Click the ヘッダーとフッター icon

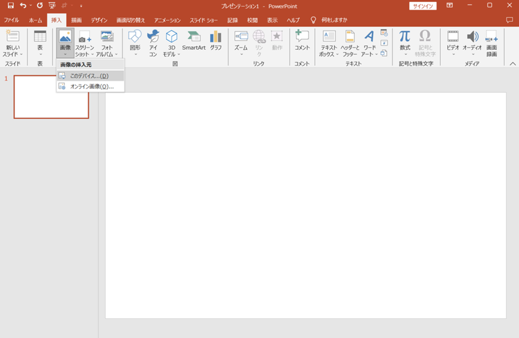pyautogui.click(x=350, y=43)
